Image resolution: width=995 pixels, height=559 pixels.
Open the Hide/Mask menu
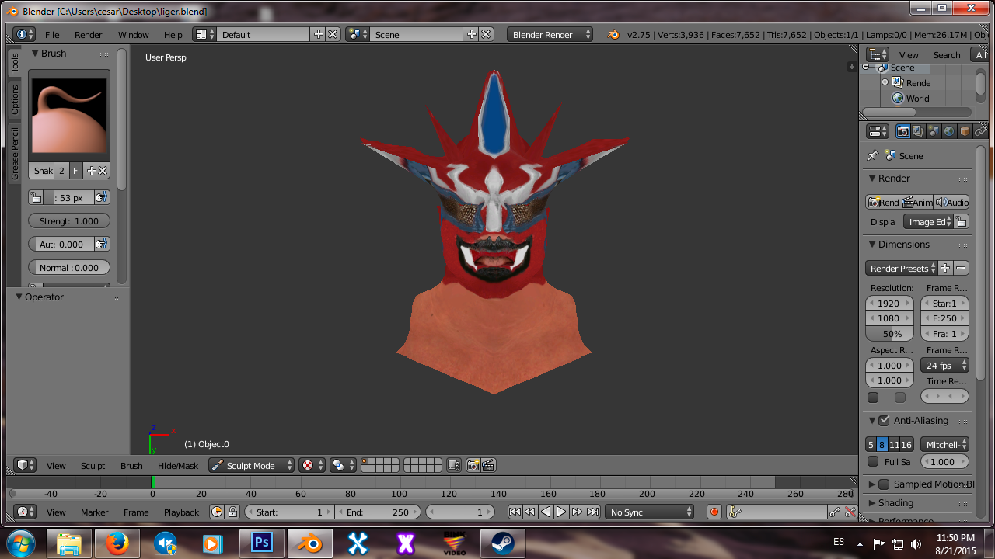tap(178, 466)
